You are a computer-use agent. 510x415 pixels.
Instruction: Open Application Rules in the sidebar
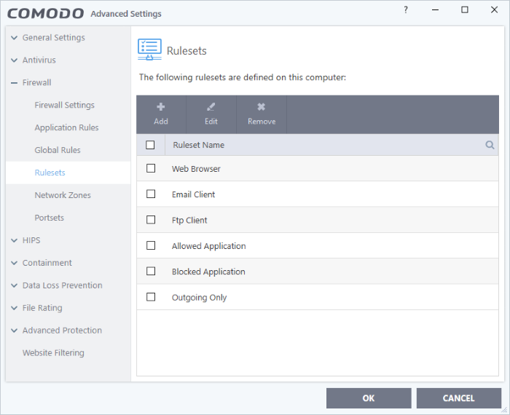coord(67,127)
